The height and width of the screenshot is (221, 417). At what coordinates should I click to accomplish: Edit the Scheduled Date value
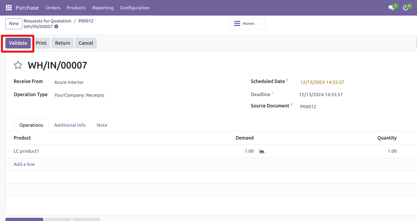pyautogui.click(x=322, y=82)
